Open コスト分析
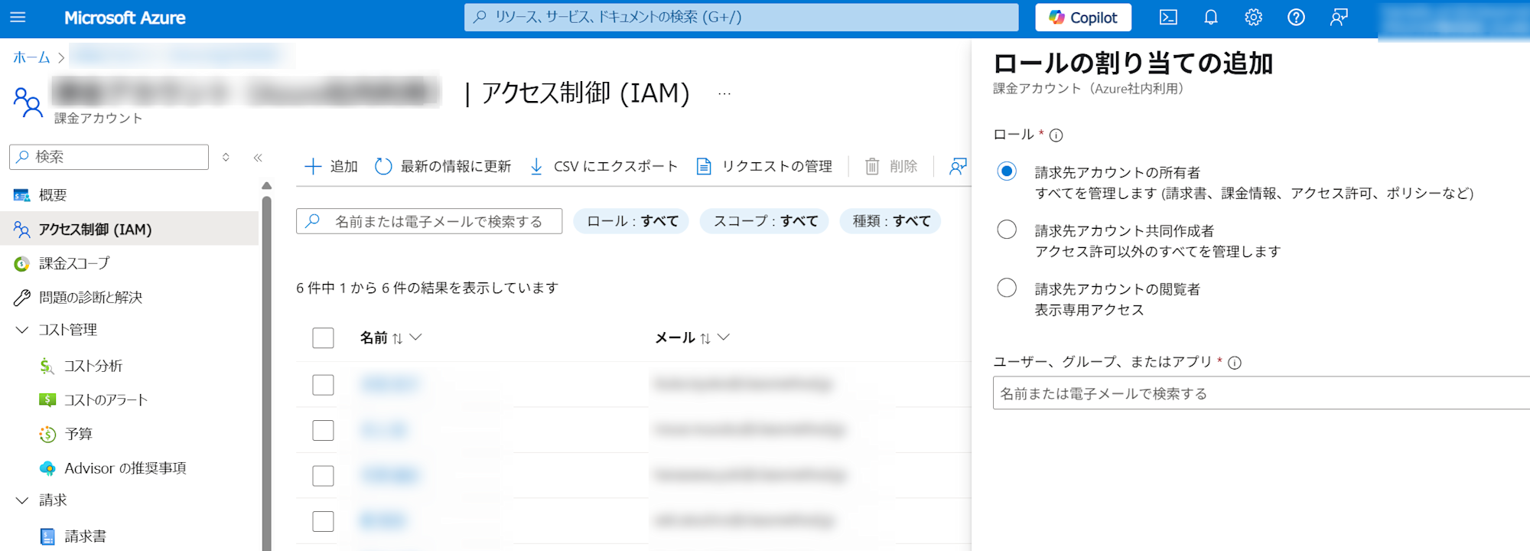Image resolution: width=1530 pixels, height=551 pixels. [93, 366]
